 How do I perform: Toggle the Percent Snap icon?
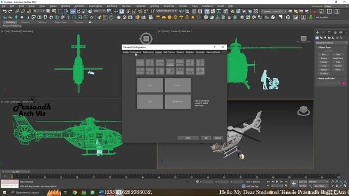coord(140,11)
